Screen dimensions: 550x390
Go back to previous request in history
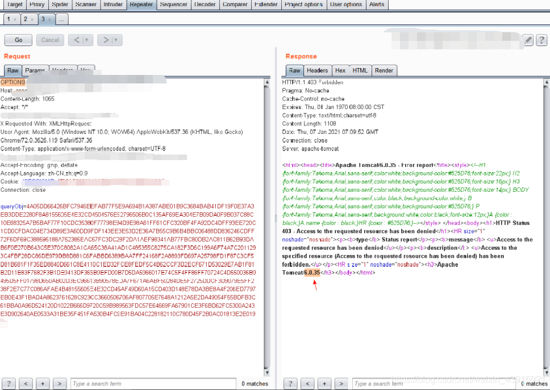[x=77, y=40]
